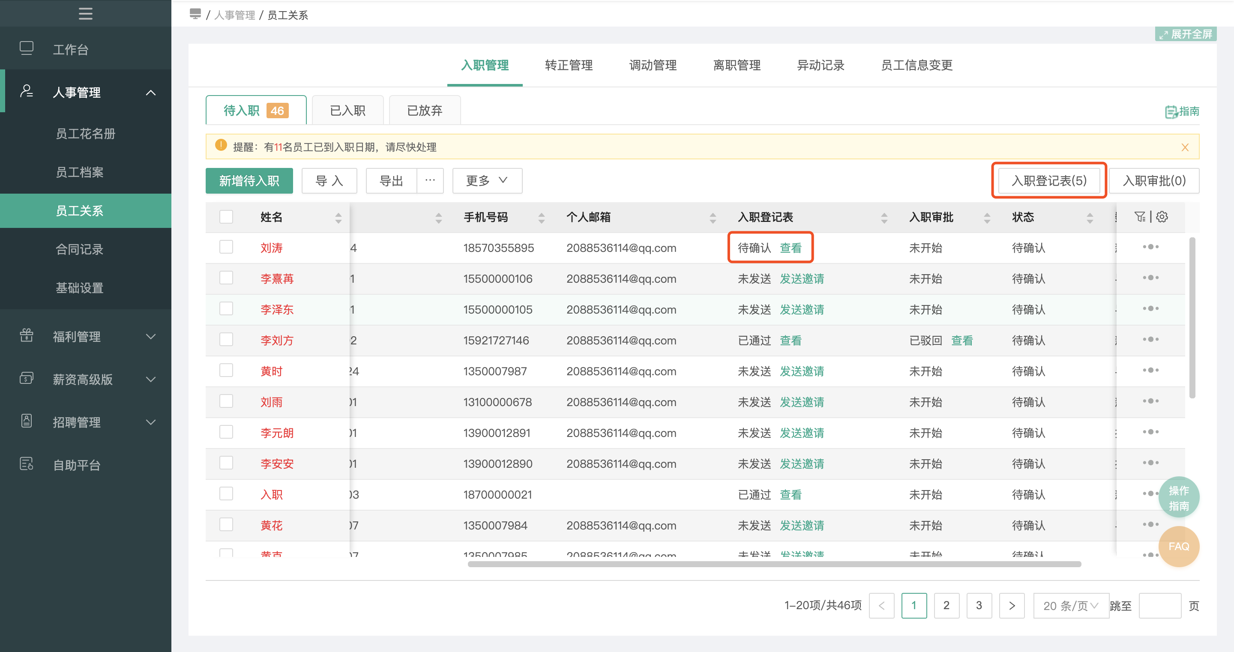Click 查看 link in 刘涛 row
The image size is (1234, 652).
click(x=791, y=248)
